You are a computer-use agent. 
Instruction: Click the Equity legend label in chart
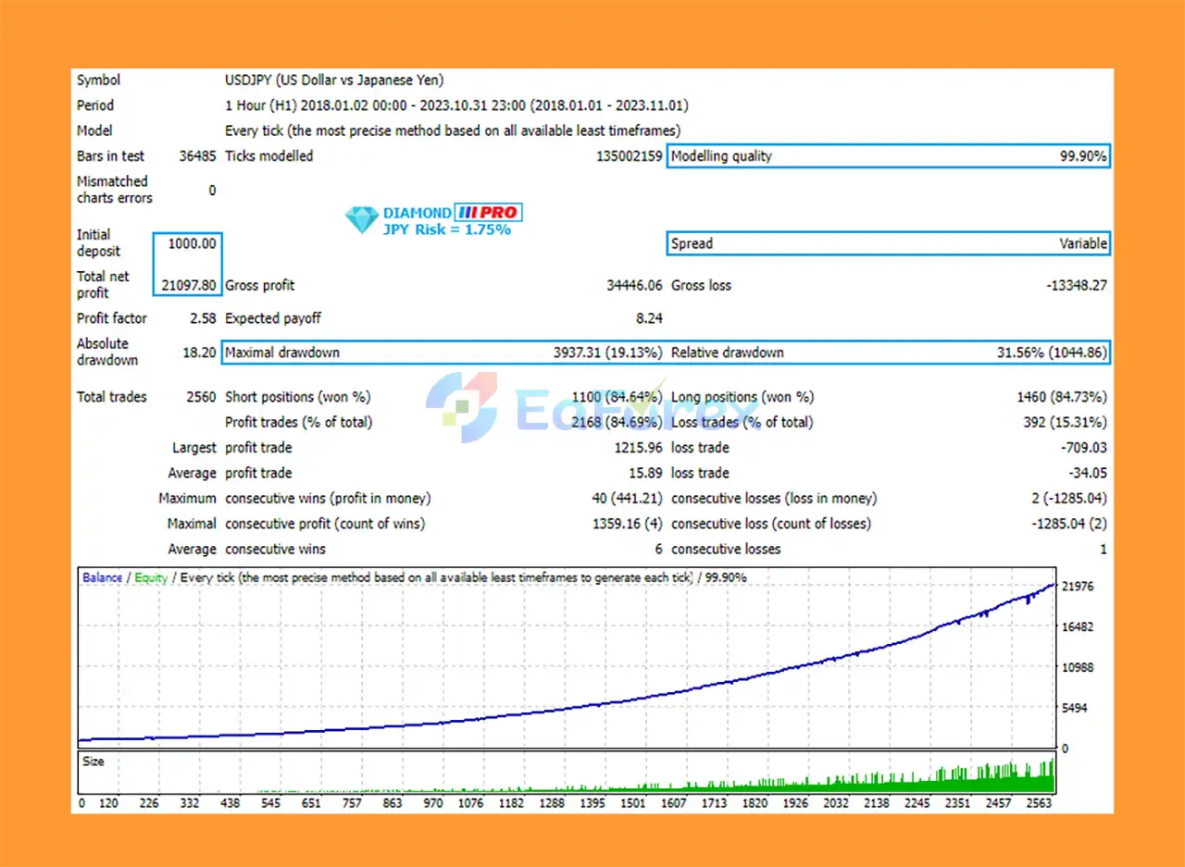coord(151,577)
